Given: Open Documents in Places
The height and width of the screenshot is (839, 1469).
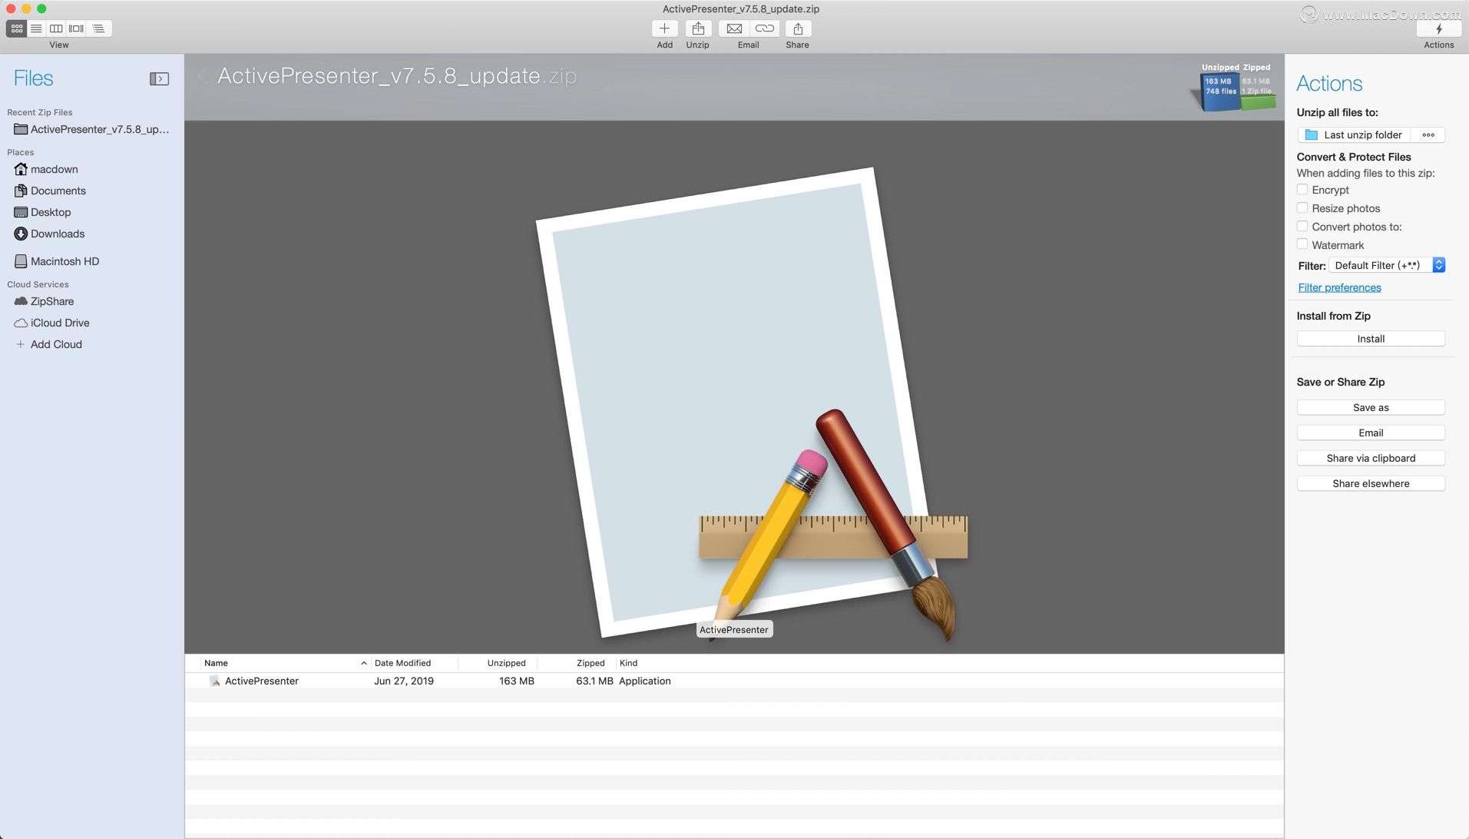Looking at the screenshot, I should [x=50, y=191].
